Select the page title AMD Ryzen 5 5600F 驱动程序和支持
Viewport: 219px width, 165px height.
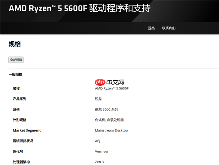pyautogui.click(x=80, y=8)
